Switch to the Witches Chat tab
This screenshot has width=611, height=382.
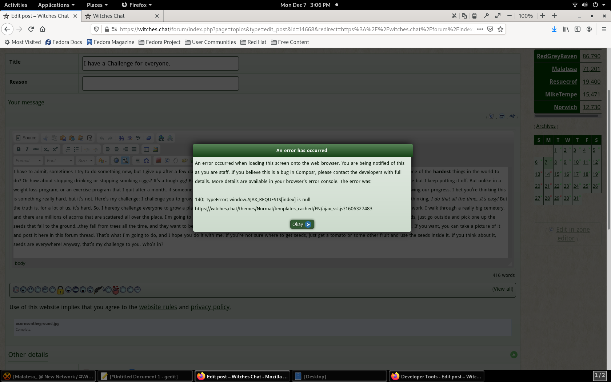pos(122,16)
